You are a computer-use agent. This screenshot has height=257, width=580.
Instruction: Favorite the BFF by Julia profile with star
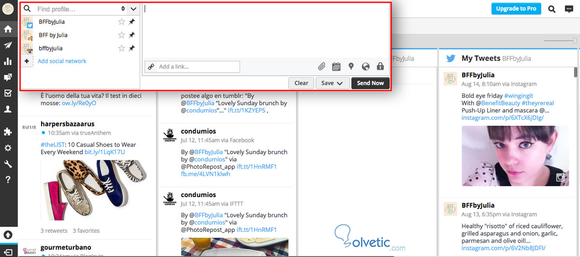pyautogui.click(x=121, y=35)
